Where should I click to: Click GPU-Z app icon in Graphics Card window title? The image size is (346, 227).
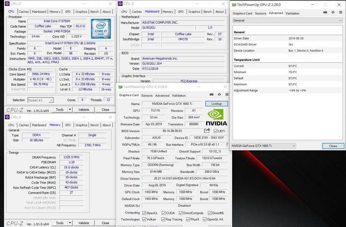pyautogui.click(x=120, y=87)
